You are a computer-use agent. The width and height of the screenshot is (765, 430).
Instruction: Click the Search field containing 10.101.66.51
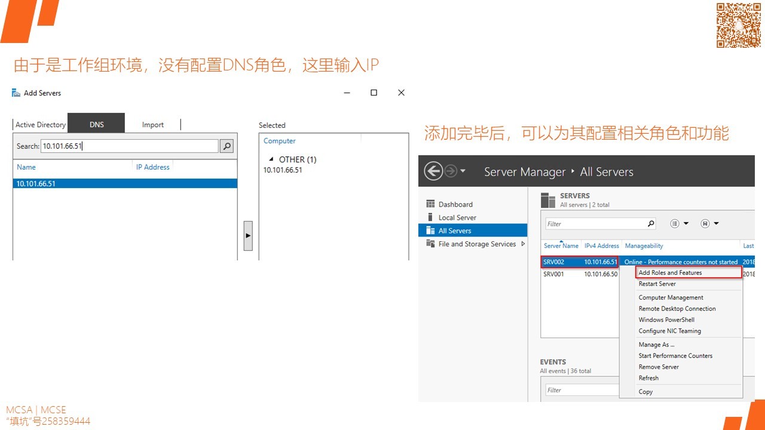[130, 146]
